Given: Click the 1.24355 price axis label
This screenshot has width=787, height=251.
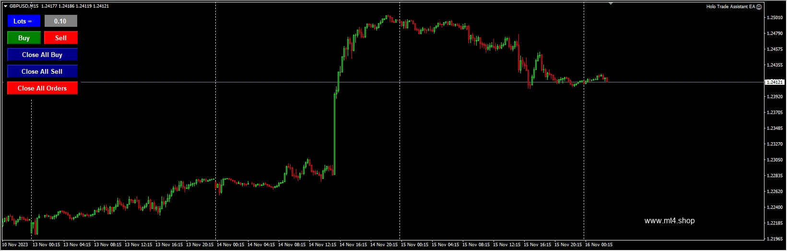Looking at the screenshot, I should point(775,65).
